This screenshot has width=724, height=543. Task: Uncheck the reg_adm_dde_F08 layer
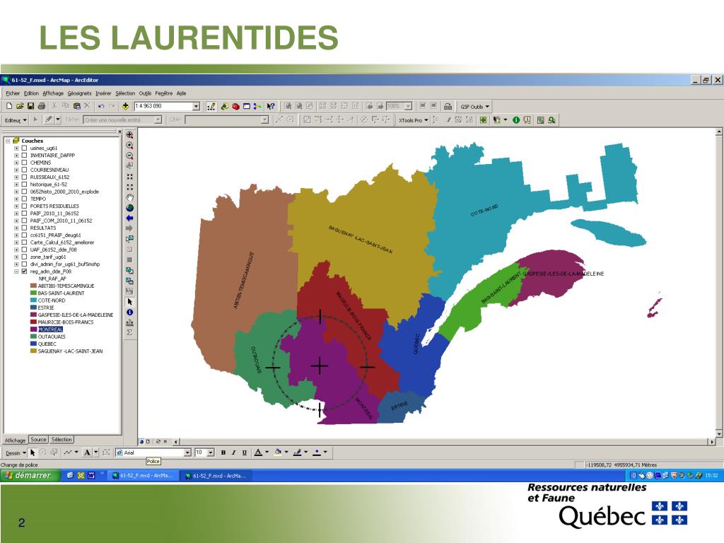[25, 271]
